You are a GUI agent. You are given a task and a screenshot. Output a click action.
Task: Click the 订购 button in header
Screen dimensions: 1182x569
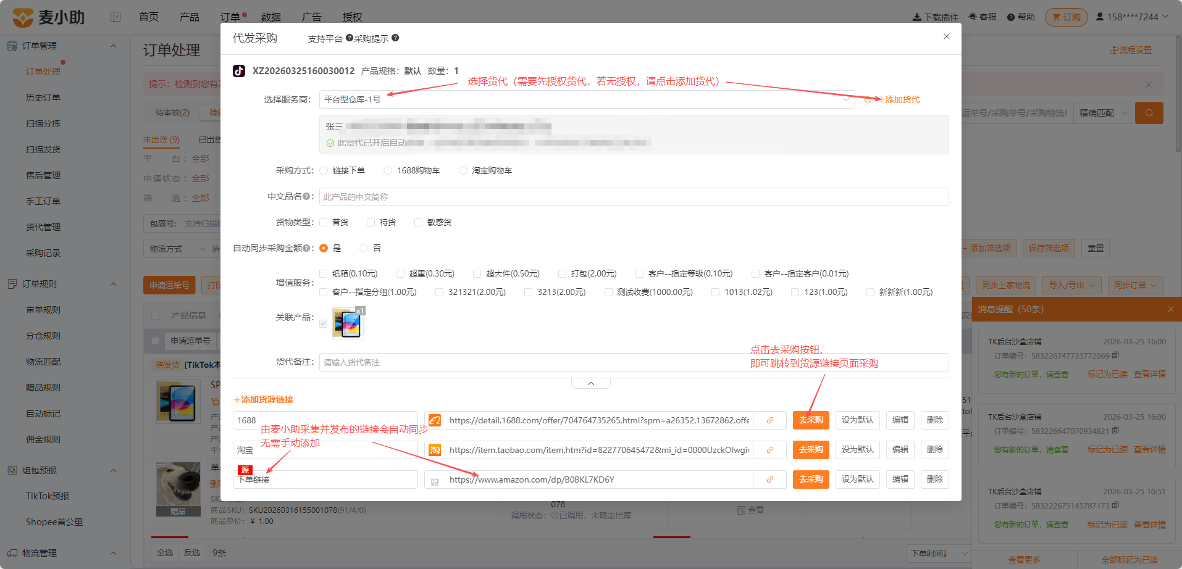click(1067, 17)
